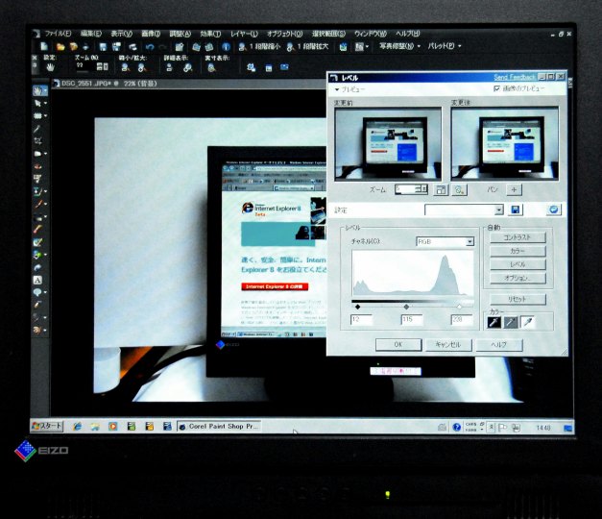Click the reset to default icon beside presets
The image size is (602, 519).
[553, 210]
